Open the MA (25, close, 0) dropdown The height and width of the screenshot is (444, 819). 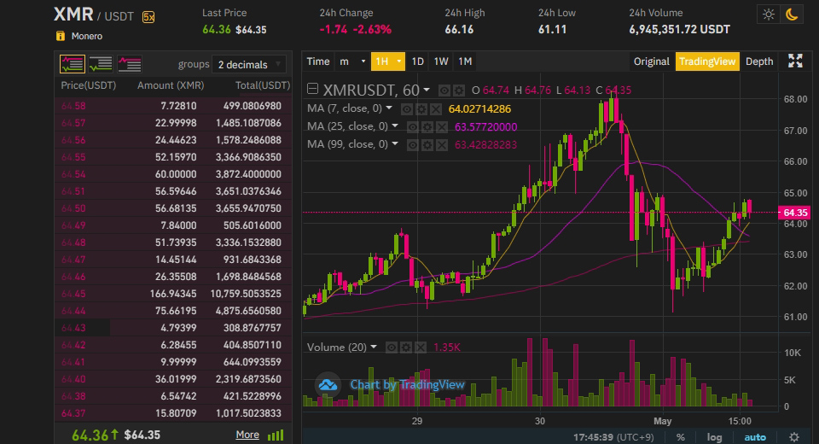coord(395,126)
